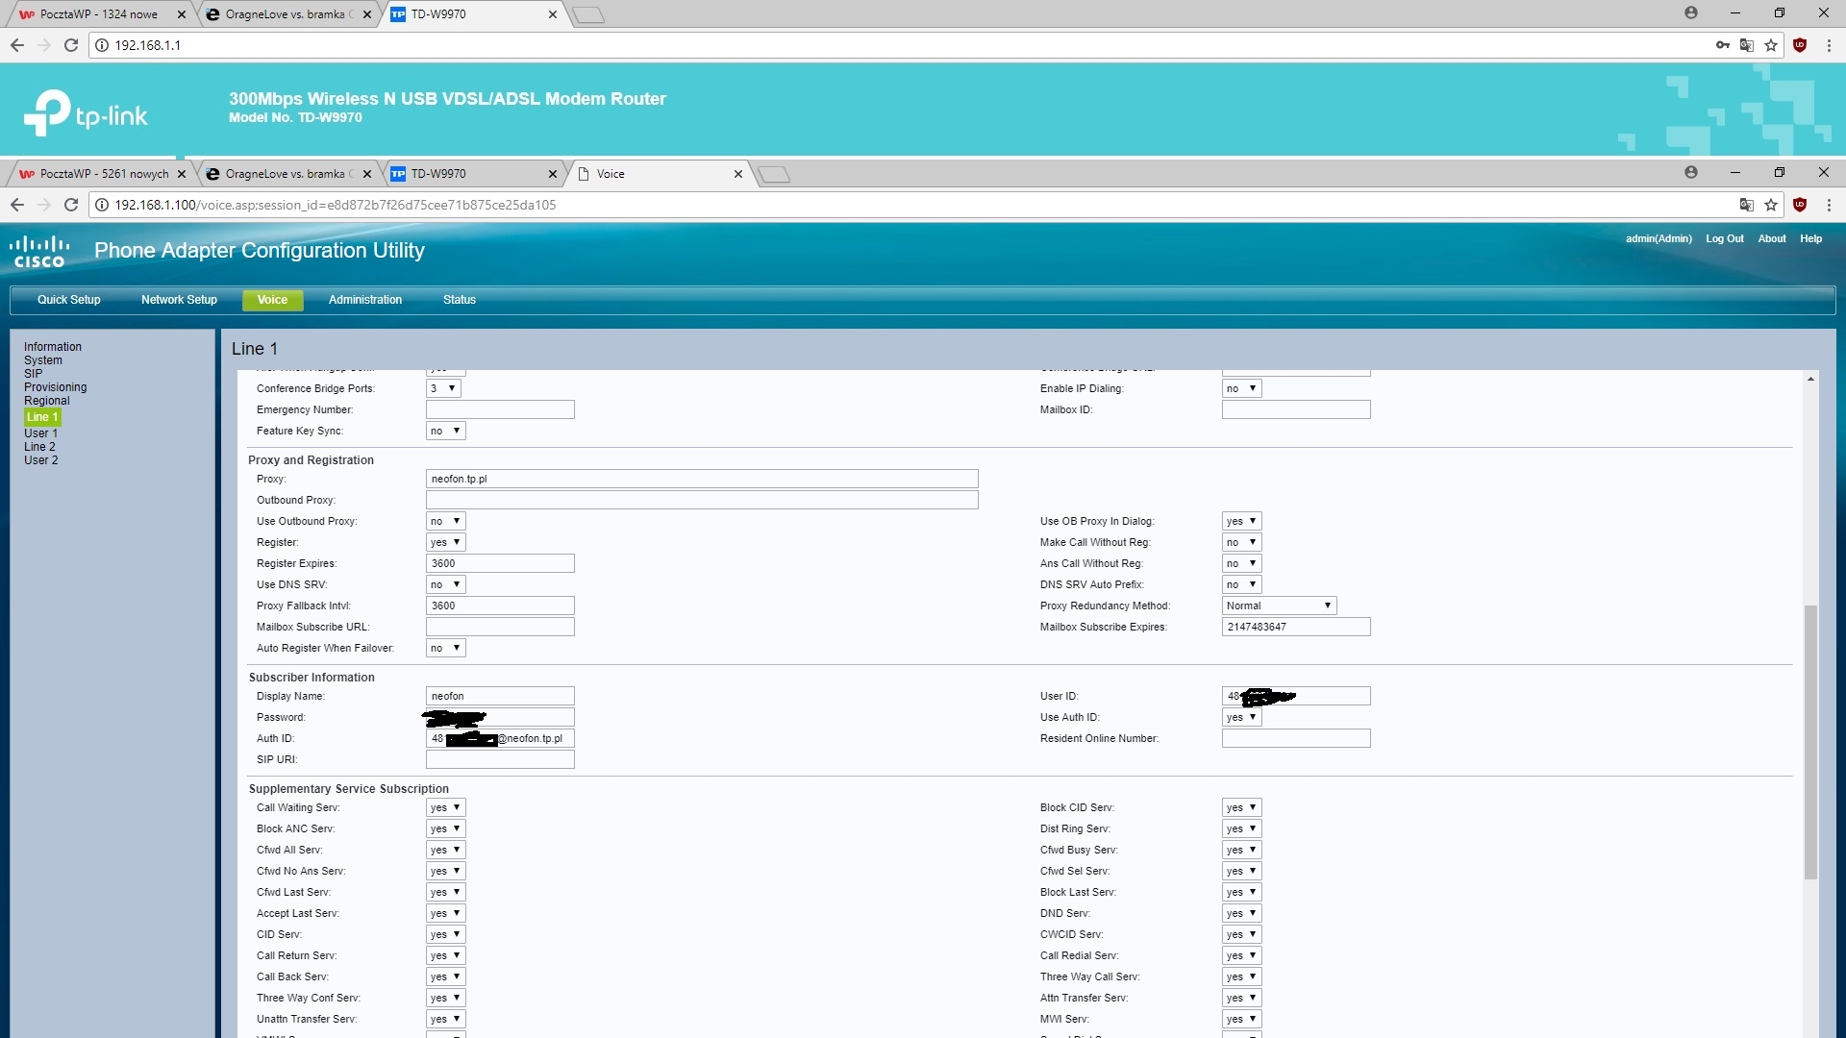
Task: Open the Help link
Action: point(1811,238)
